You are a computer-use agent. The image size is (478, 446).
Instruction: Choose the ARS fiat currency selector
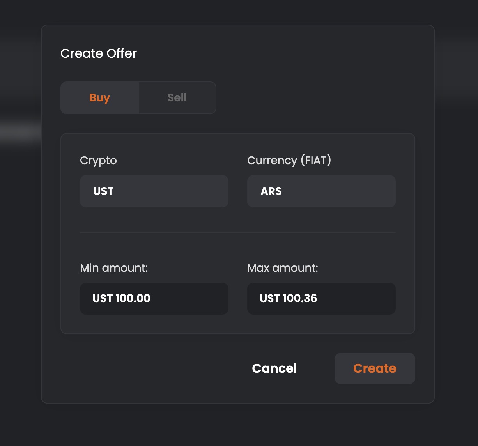[x=321, y=191]
